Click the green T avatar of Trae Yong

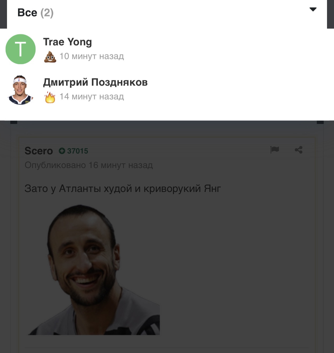21,49
